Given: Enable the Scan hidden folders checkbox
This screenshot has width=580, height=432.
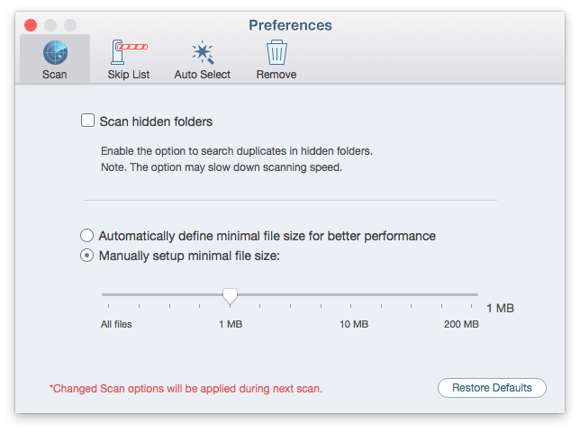Looking at the screenshot, I should [x=87, y=121].
